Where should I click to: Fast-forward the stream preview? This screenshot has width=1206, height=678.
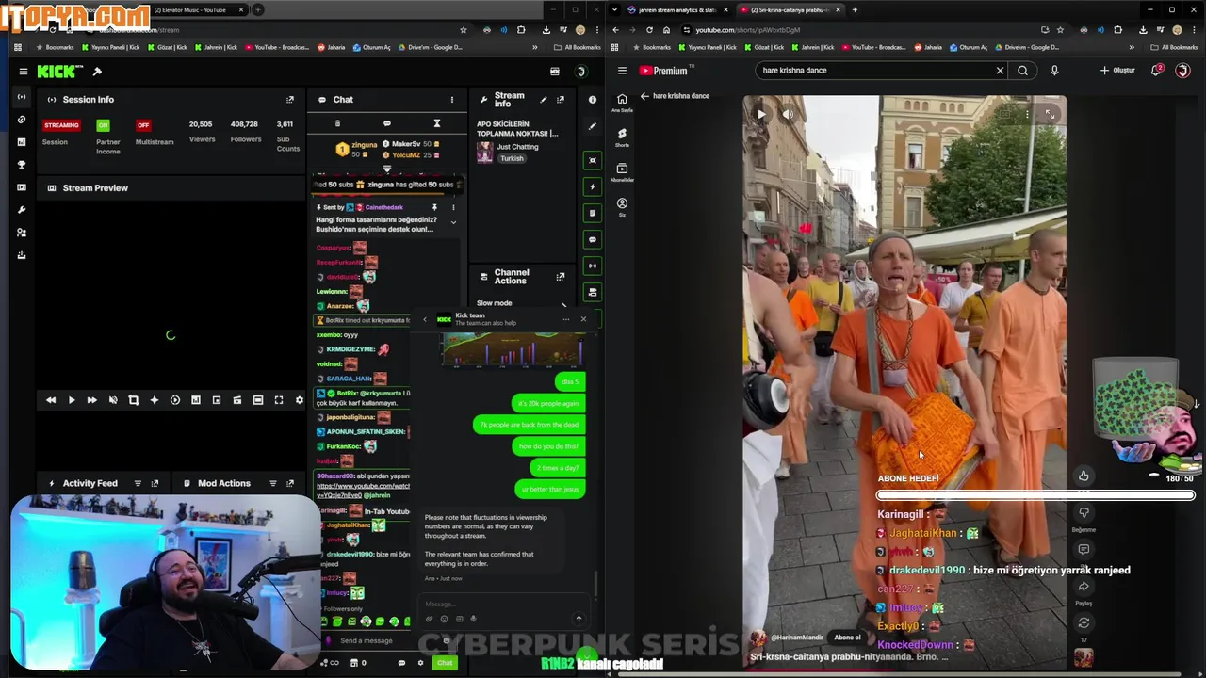tap(91, 400)
